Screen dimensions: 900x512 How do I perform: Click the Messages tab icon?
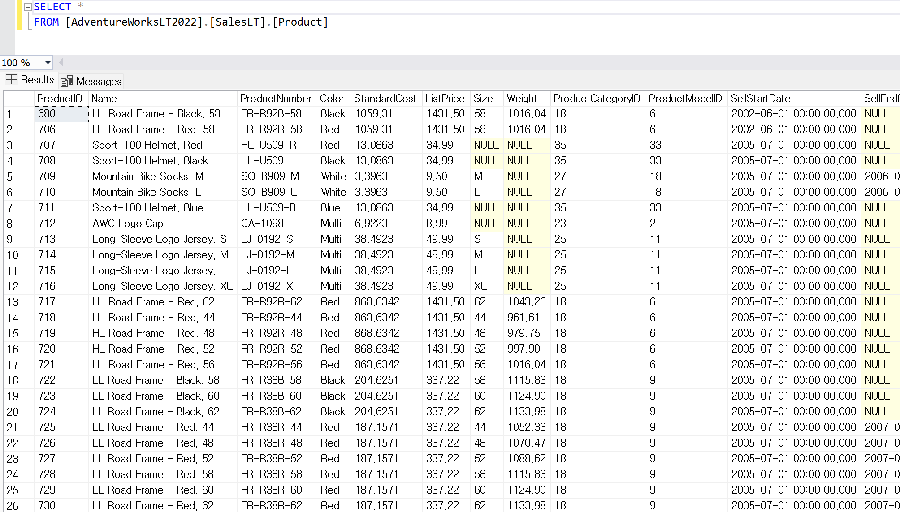click(67, 81)
